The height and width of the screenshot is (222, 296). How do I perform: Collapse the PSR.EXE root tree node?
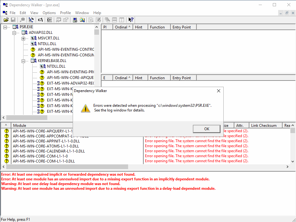[x=5, y=27]
